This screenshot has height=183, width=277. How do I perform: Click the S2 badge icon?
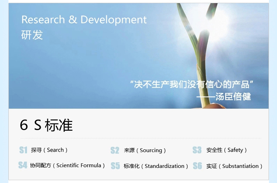click(x=115, y=150)
